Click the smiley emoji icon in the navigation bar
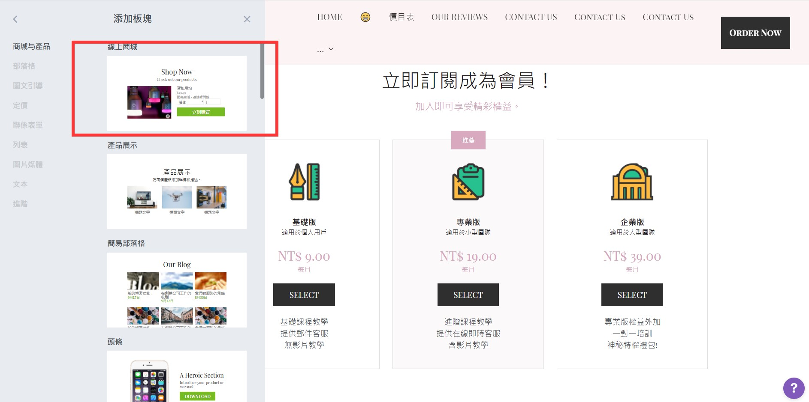The image size is (809, 402). click(365, 17)
